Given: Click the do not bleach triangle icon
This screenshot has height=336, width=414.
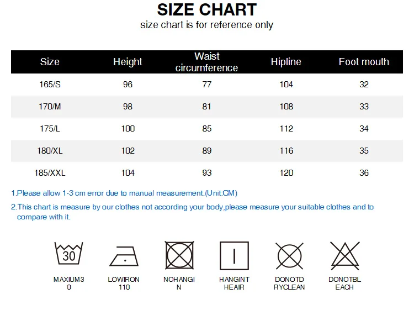Looking at the screenshot, I should (344, 255).
